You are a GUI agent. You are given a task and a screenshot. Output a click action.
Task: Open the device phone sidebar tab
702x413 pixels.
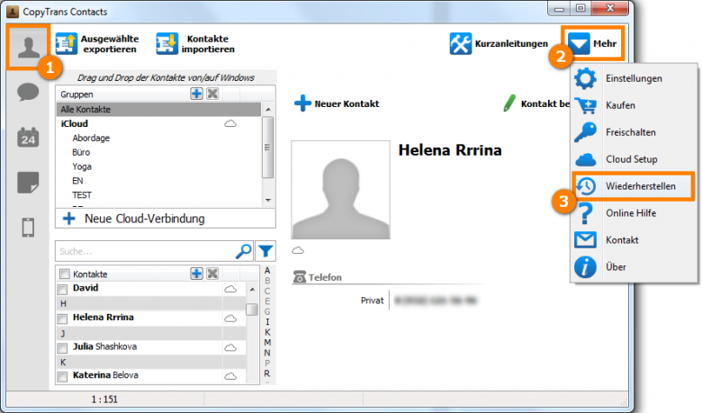[28, 228]
